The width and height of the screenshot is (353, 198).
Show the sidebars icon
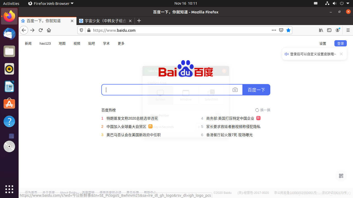point(329,30)
